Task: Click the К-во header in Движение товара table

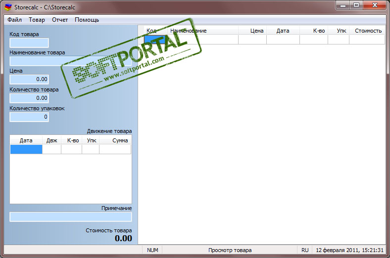Action: 72,140
